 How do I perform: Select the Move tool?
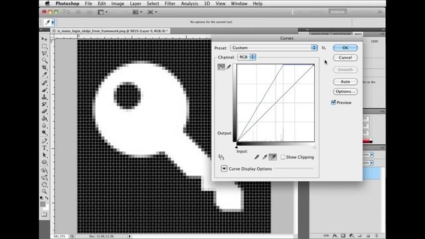pyautogui.click(x=44, y=39)
